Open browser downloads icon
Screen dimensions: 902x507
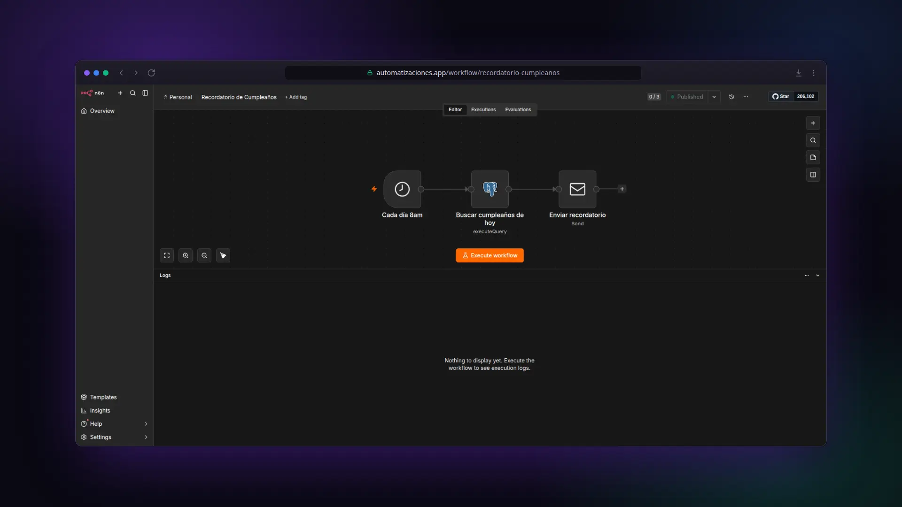[799, 73]
